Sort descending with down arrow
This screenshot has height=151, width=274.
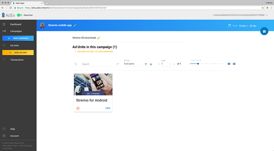click(151, 64)
